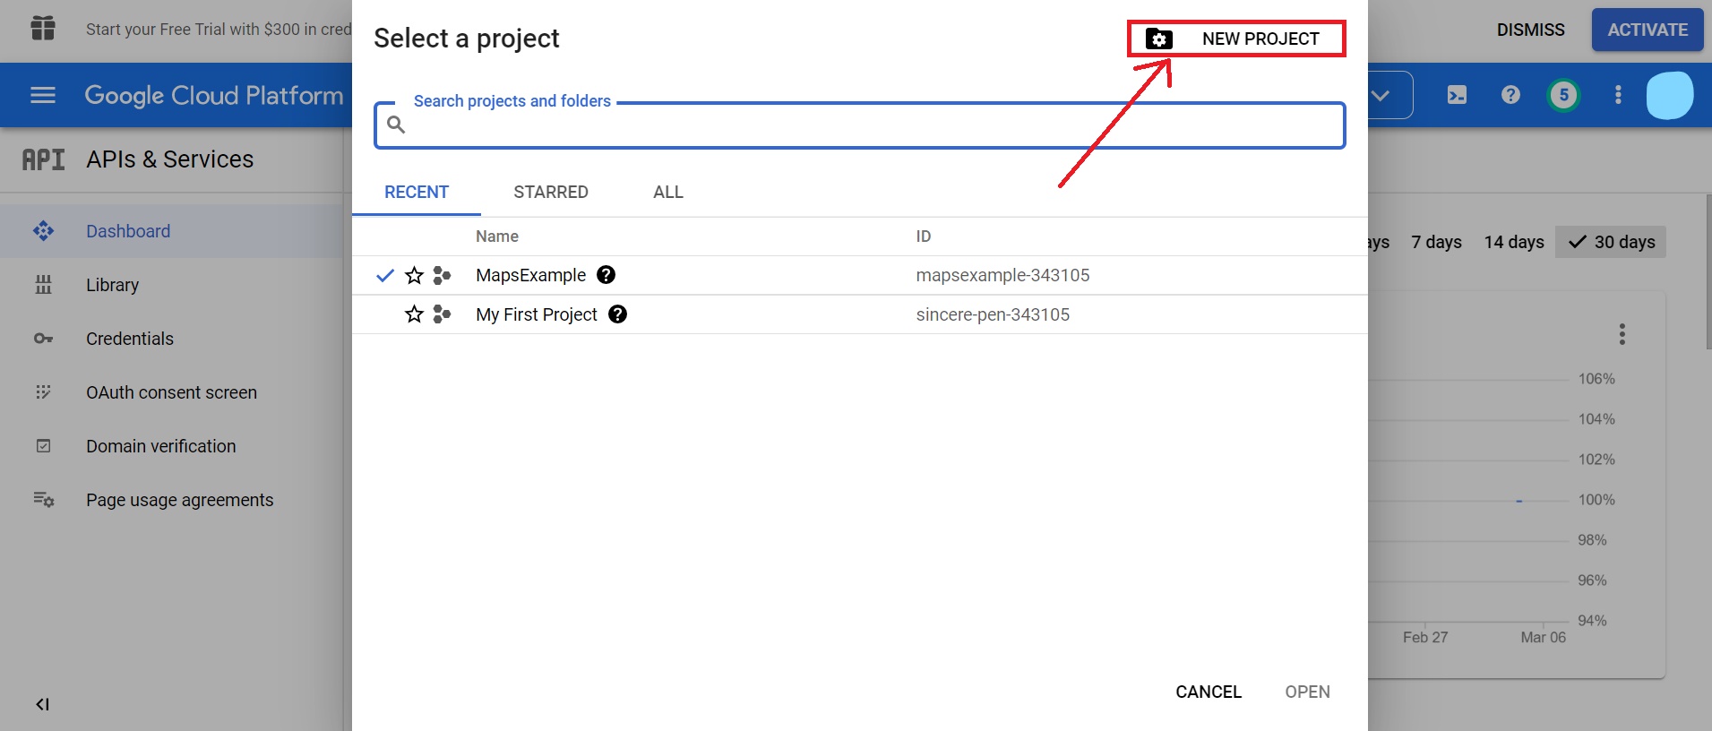Open the help question mark menu
The image size is (1712, 731).
(x=1510, y=95)
